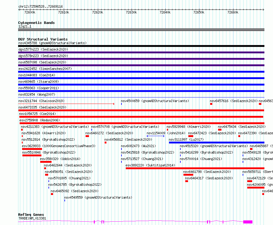Click the red esv3580320 Uddin2014 bar
Screen dimensions: 273x225
pyautogui.click(x=46, y=162)
